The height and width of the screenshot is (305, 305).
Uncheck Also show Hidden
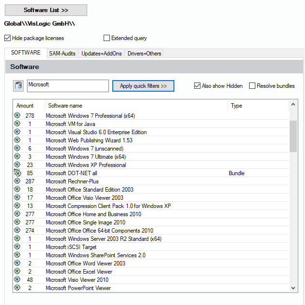click(197, 86)
